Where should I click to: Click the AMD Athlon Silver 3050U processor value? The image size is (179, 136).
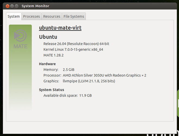[105, 75]
